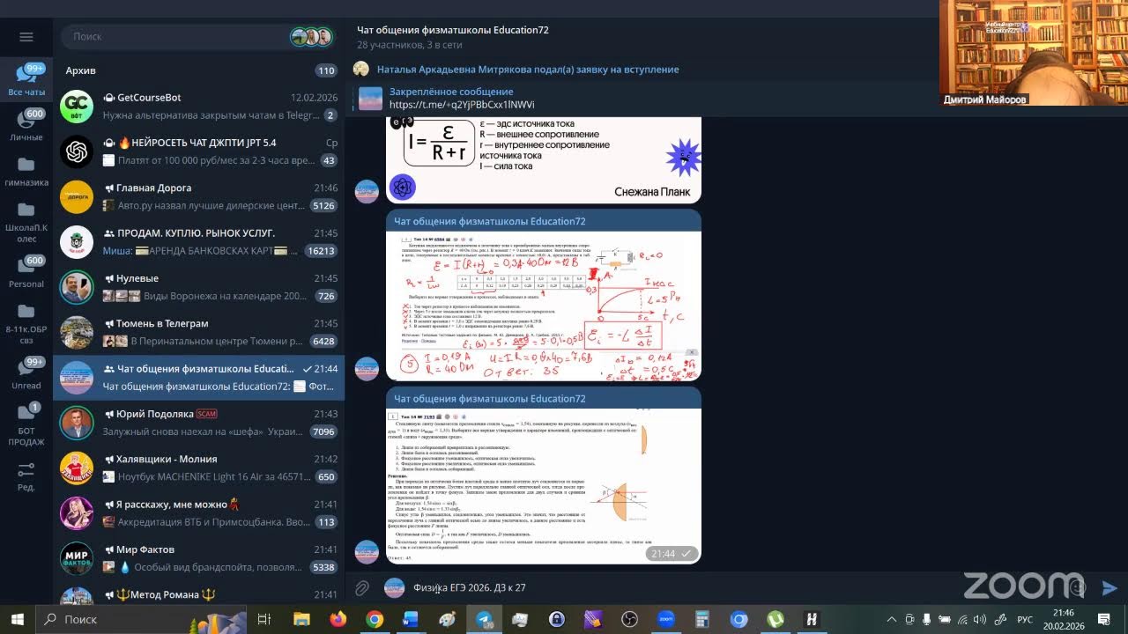Screen dimensions: 1128x634
Task: Open Microsoft Word from taskbar
Action: point(411,619)
